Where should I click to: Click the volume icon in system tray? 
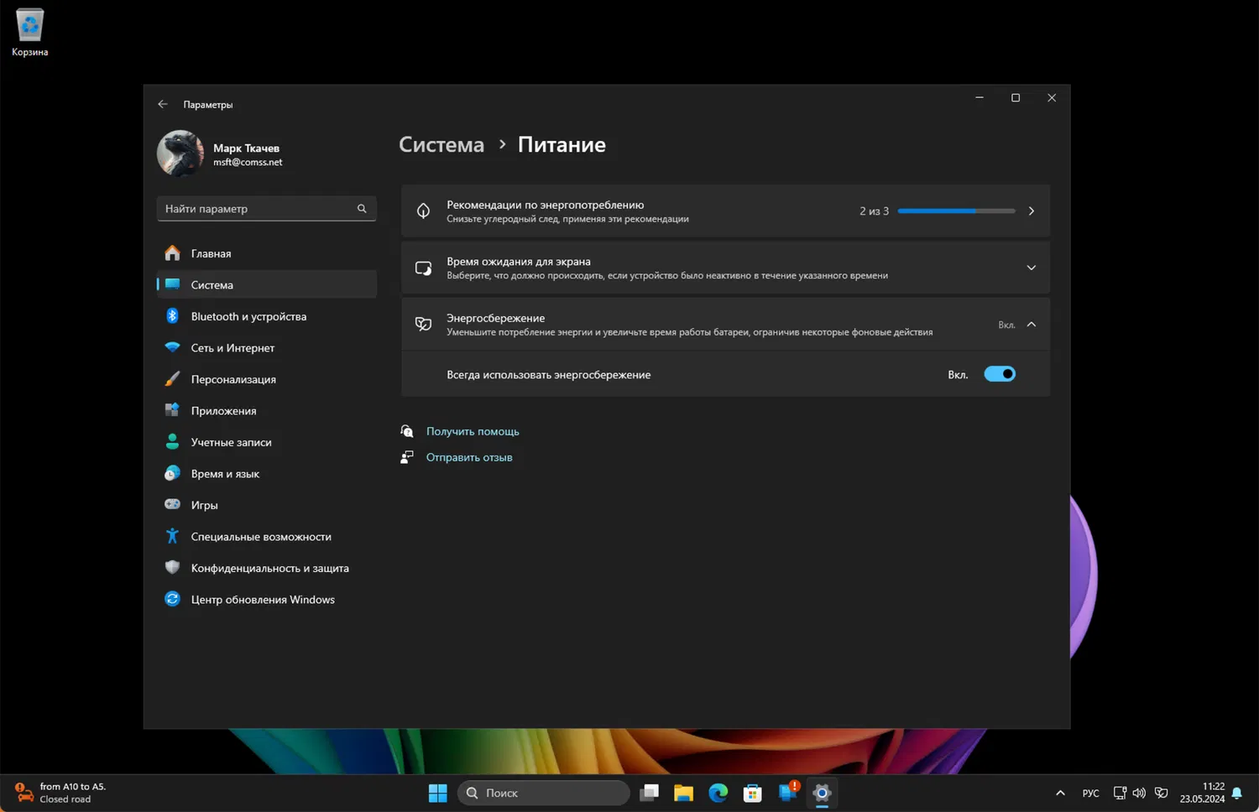(x=1139, y=793)
